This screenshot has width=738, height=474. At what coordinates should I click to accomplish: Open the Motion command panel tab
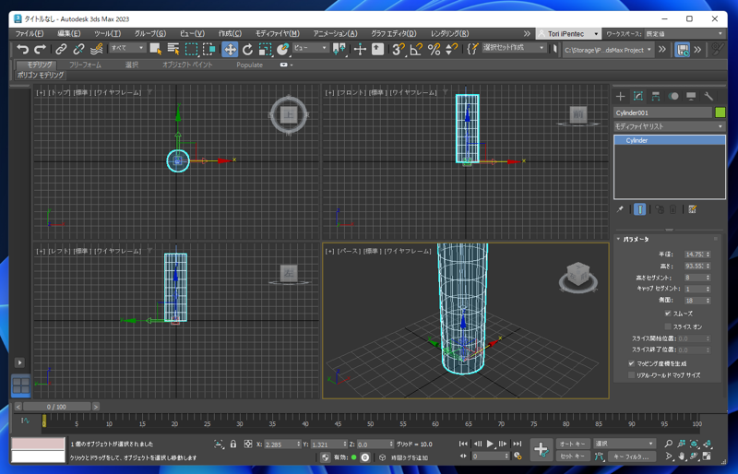(673, 97)
